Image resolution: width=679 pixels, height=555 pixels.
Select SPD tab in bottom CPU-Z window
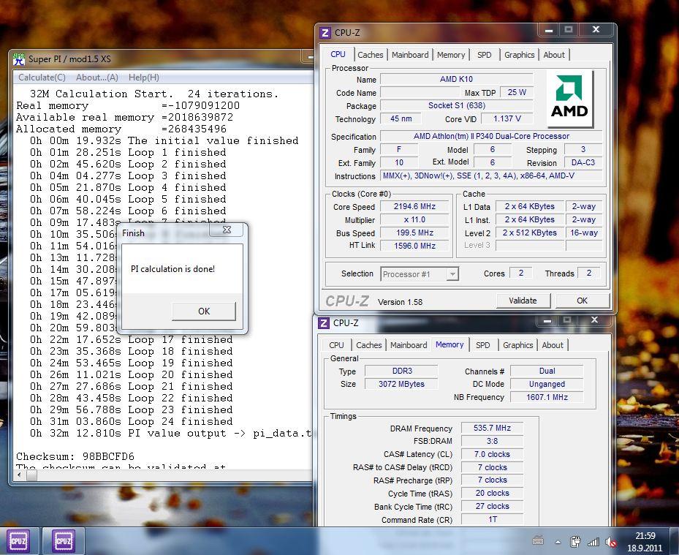483,345
